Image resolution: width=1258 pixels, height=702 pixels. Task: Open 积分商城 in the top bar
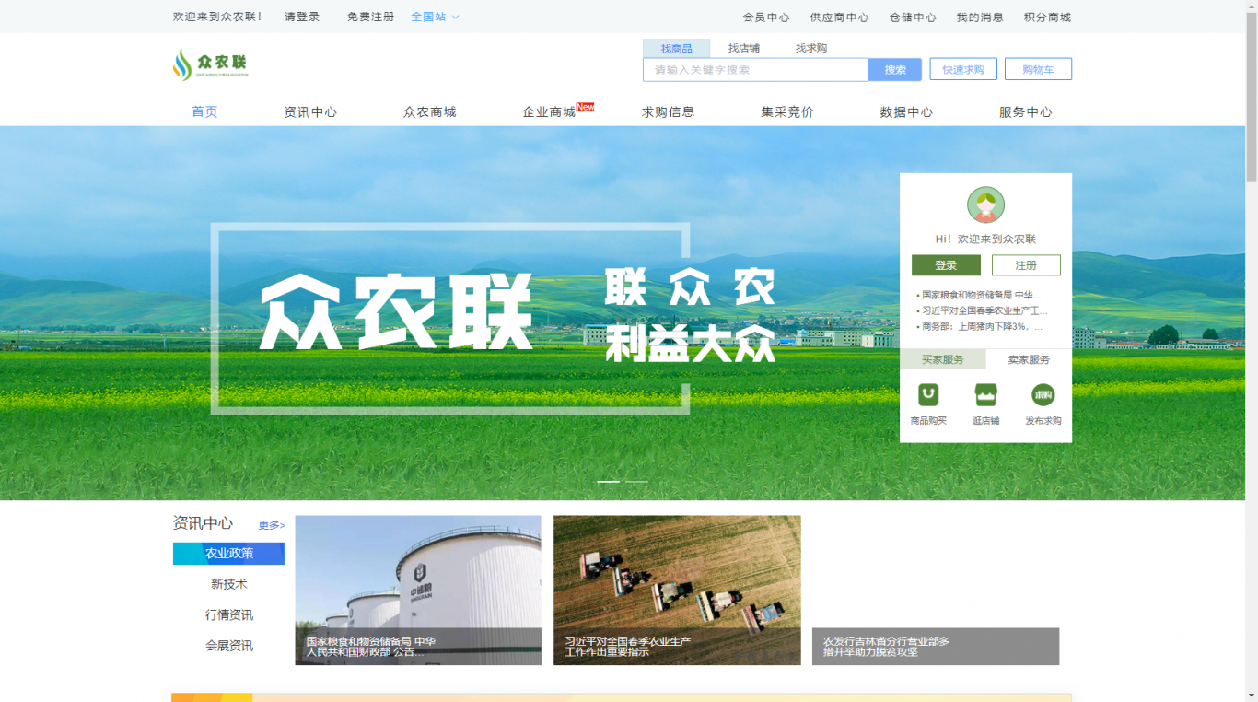[1047, 17]
